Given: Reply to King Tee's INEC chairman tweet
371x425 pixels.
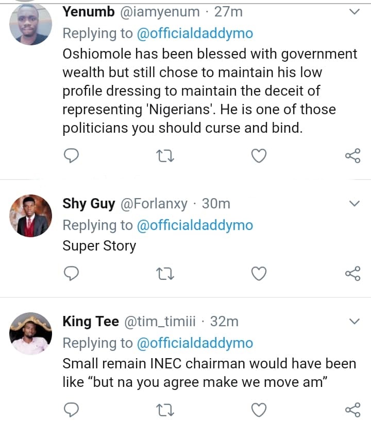Looking at the screenshot, I should pyautogui.click(x=73, y=409).
